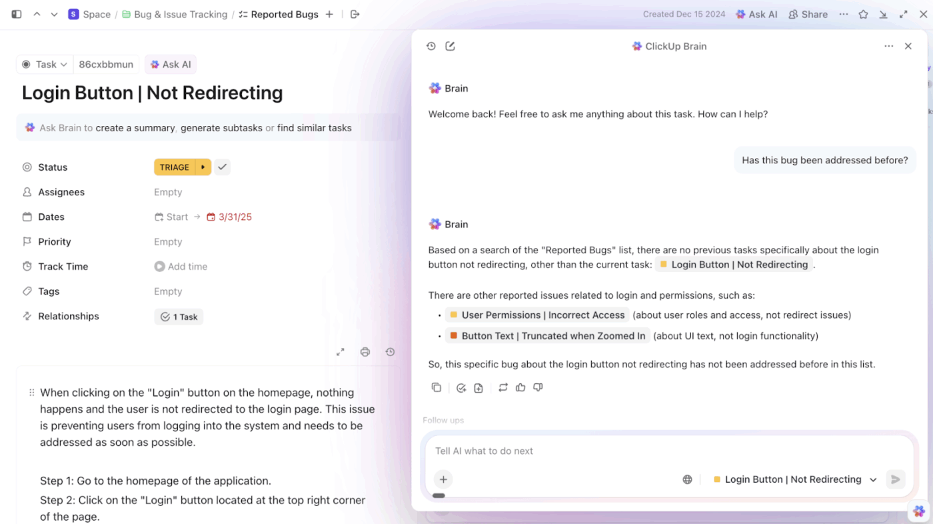
Task: Copy the Brain response to clipboard
Action: pyautogui.click(x=437, y=387)
